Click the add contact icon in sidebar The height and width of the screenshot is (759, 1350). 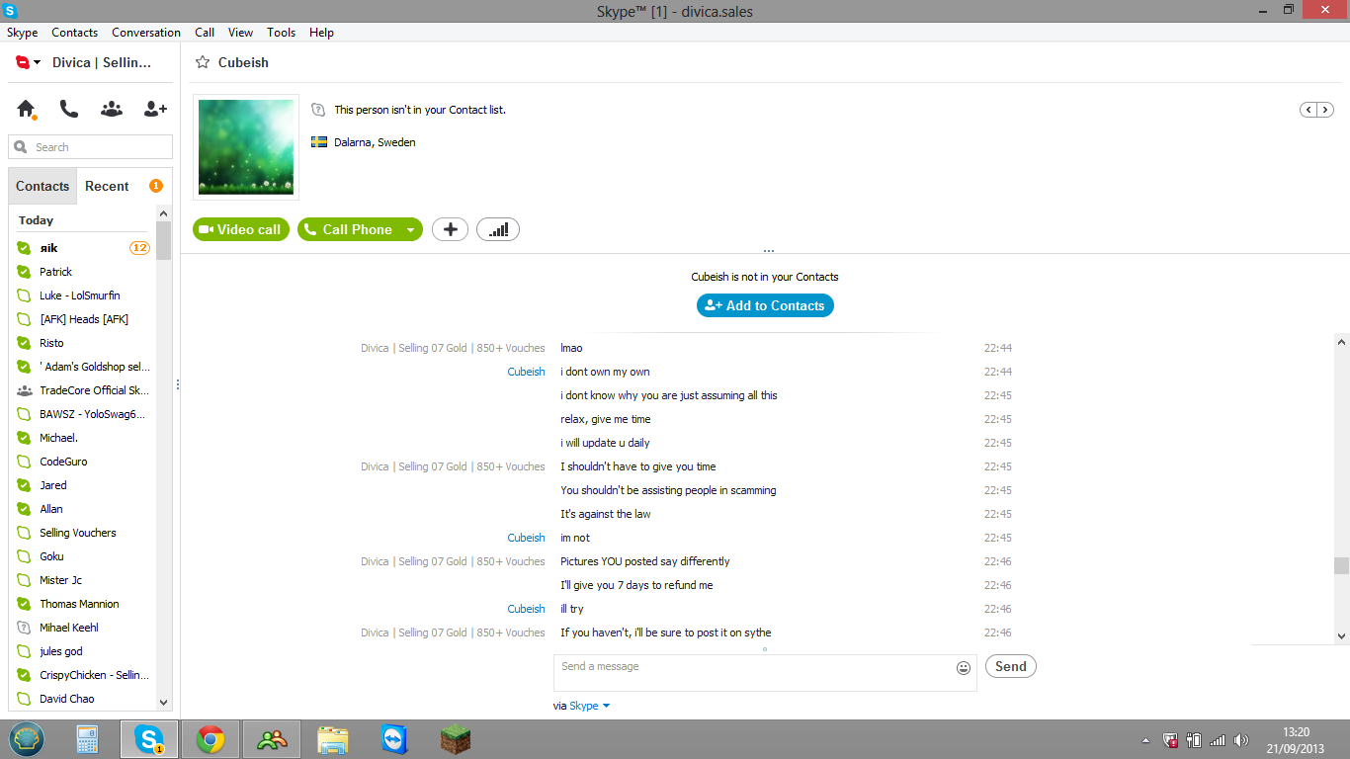pyautogui.click(x=155, y=109)
